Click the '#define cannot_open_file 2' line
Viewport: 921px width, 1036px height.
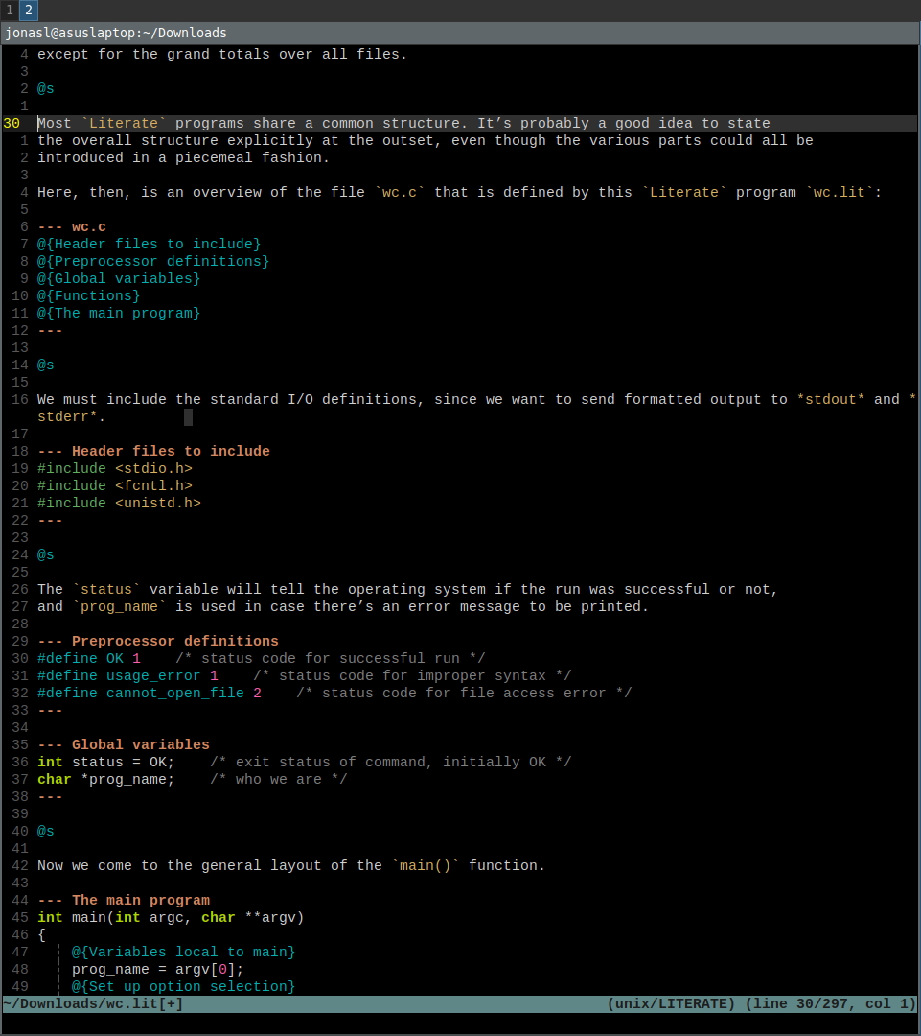334,694
